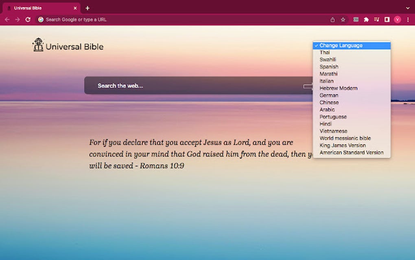Image resolution: width=415 pixels, height=260 pixels.
Task: Open the share icon in the address bar
Action: click(x=332, y=19)
